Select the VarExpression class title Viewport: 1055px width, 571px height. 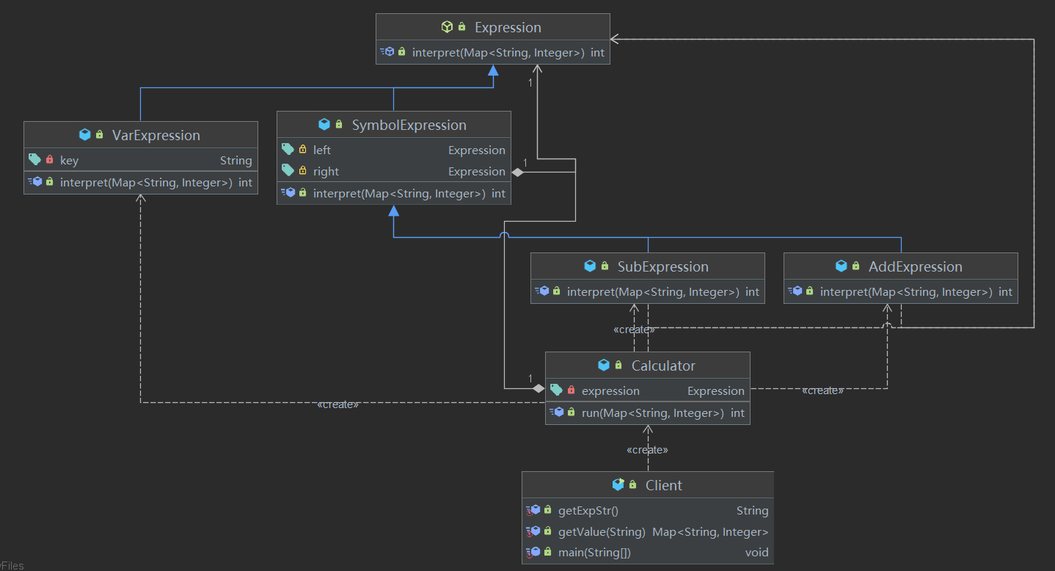pos(156,135)
